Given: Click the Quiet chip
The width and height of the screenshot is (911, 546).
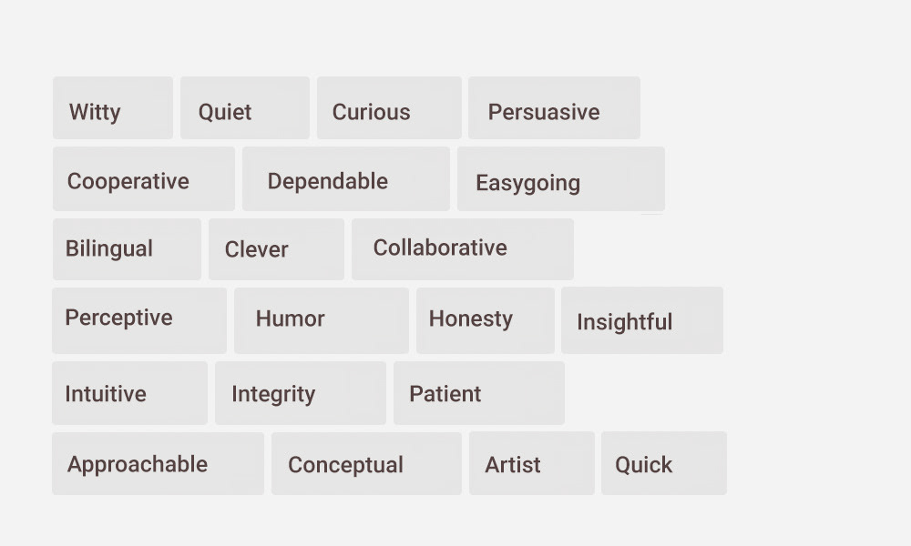Looking at the screenshot, I should [244, 108].
